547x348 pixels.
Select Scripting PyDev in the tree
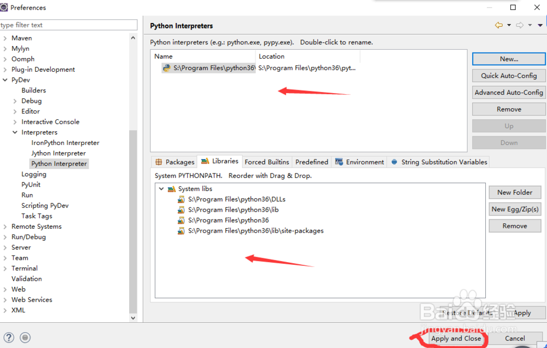(45, 206)
